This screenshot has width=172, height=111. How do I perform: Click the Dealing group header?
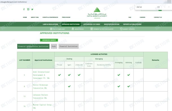click(x=69, y=59)
